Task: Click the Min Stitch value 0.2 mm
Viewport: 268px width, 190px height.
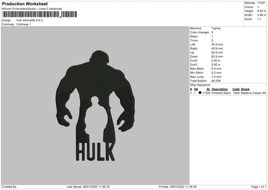Action: [x=216, y=73]
